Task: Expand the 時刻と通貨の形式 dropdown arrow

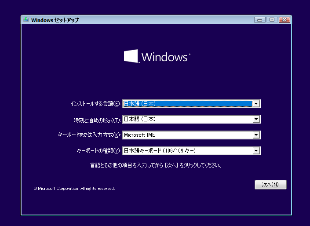Action: pos(256,119)
